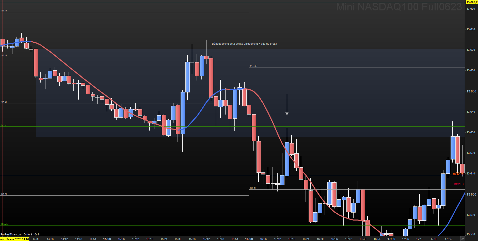Select the 'S4 4h' support label
The image size is (478, 241).
coord(4,194)
